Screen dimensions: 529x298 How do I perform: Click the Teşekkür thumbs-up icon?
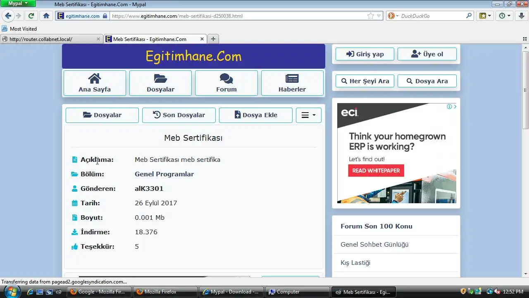tap(74, 247)
